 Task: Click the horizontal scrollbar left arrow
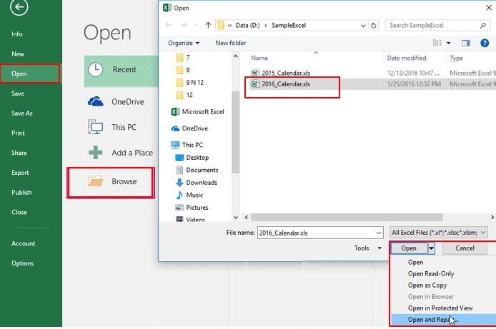coord(247,217)
